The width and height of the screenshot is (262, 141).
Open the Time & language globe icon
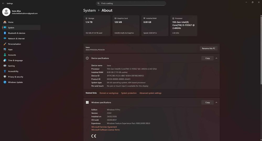(x=5, y=60)
